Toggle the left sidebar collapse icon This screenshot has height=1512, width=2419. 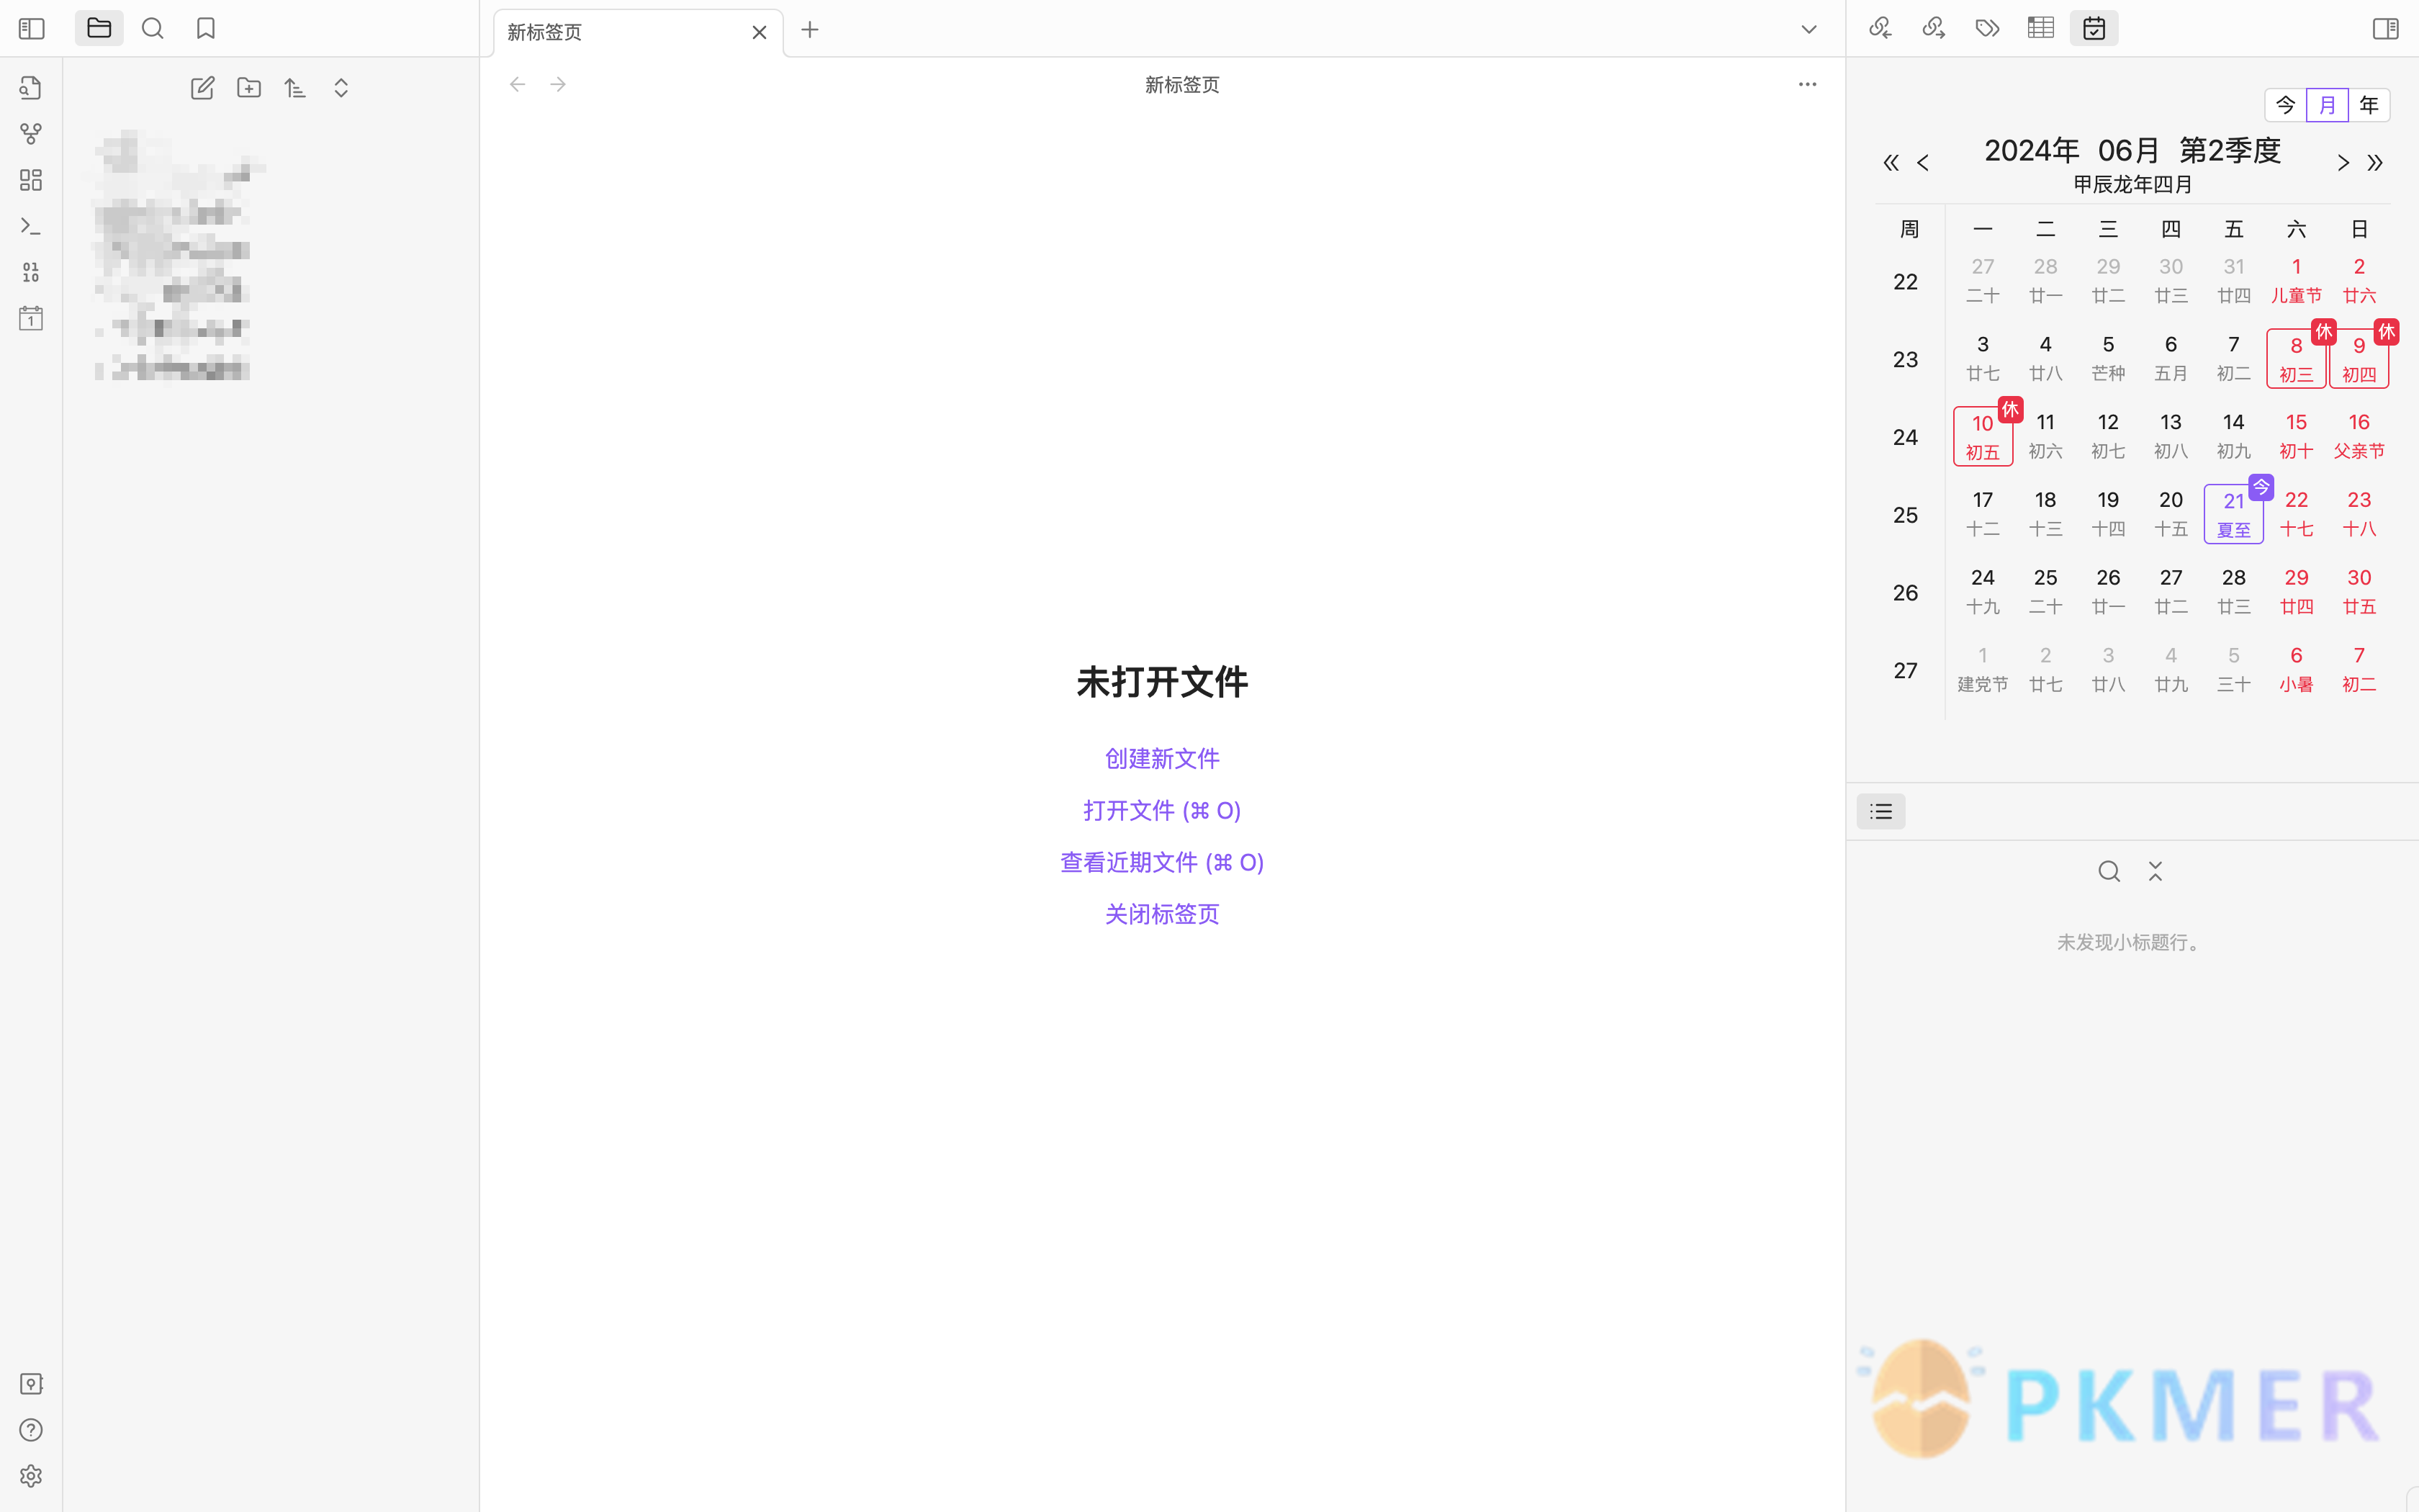32,29
